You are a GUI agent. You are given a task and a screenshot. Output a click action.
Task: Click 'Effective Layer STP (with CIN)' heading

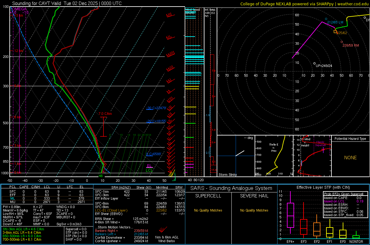pos(323,187)
